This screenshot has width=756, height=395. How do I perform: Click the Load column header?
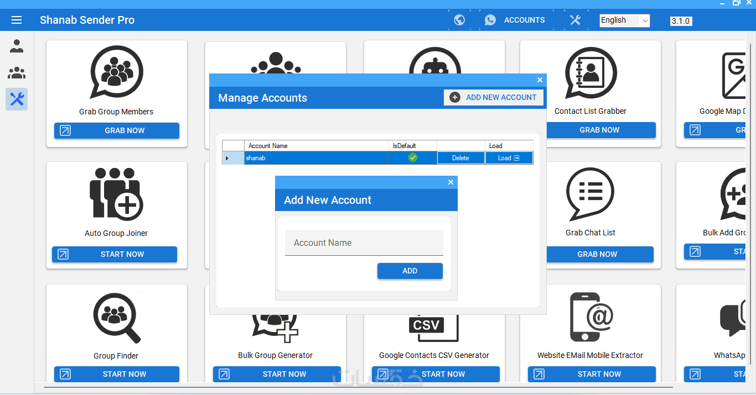tap(509, 146)
